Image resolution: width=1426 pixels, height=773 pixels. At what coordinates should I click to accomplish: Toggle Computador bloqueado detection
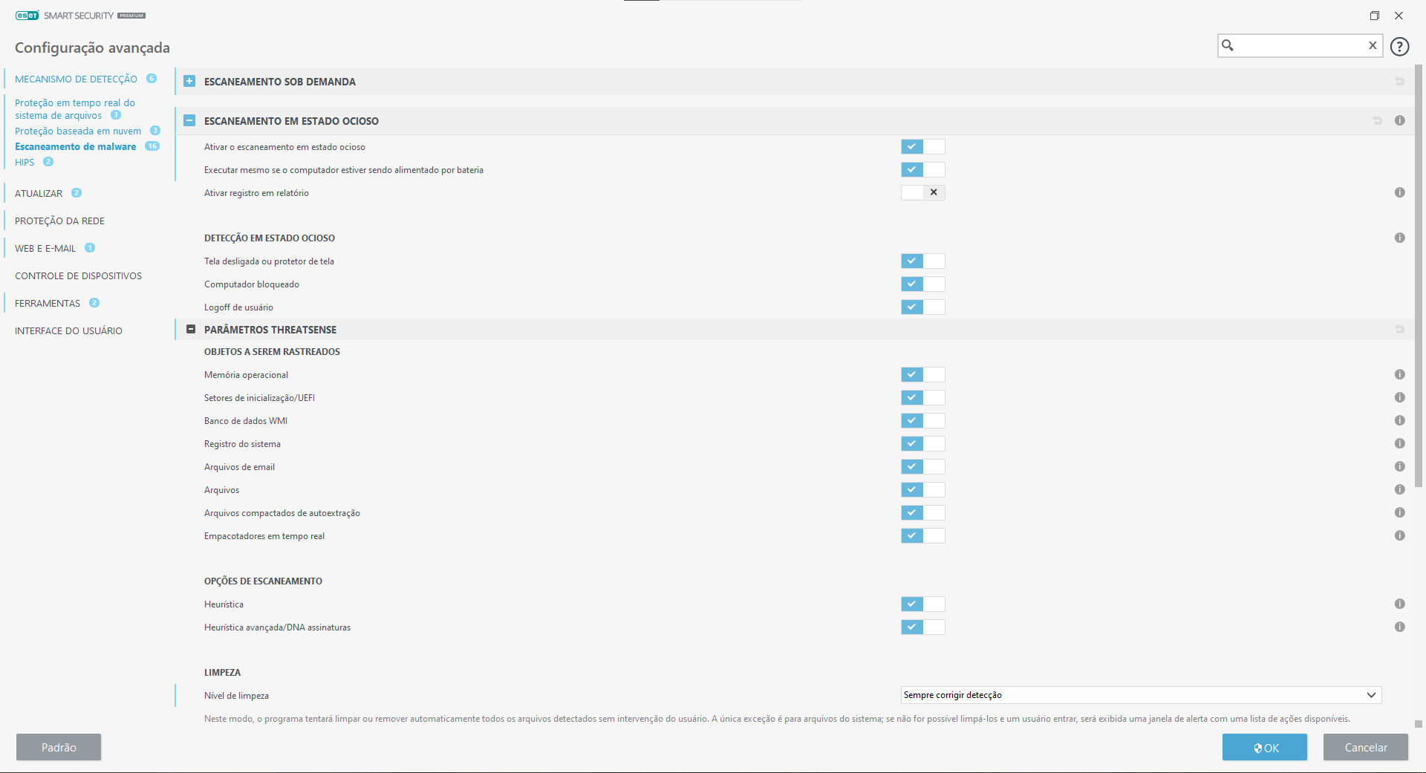(922, 284)
